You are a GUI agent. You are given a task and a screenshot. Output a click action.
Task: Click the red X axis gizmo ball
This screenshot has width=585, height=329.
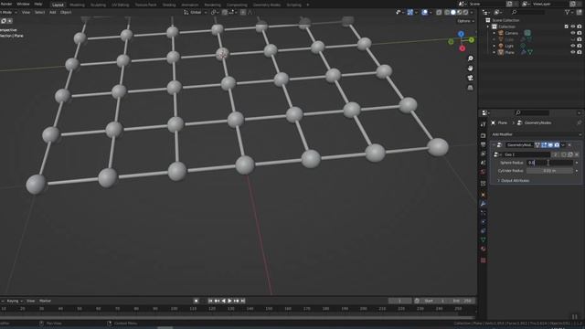click(x=463, y=48)
